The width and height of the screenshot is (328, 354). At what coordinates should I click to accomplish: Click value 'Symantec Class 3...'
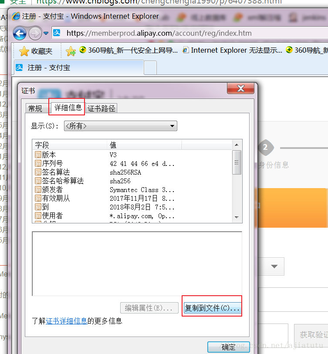coord(142,190)
